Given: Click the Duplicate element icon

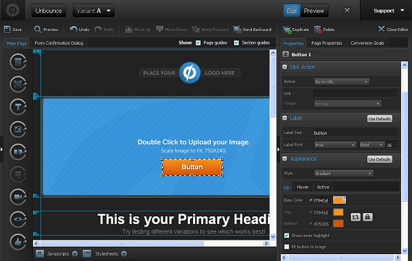Looking at the screenshot, I should pyautogui.click(x=286, y=30).
